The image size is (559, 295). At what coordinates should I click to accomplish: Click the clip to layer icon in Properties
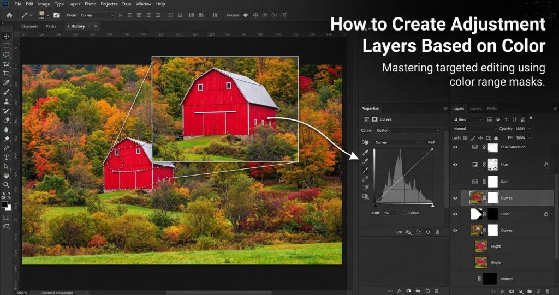coord(399,232)
